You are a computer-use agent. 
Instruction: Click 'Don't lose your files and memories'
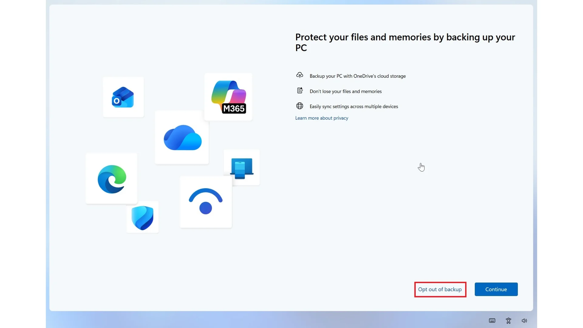coord(346,91)
